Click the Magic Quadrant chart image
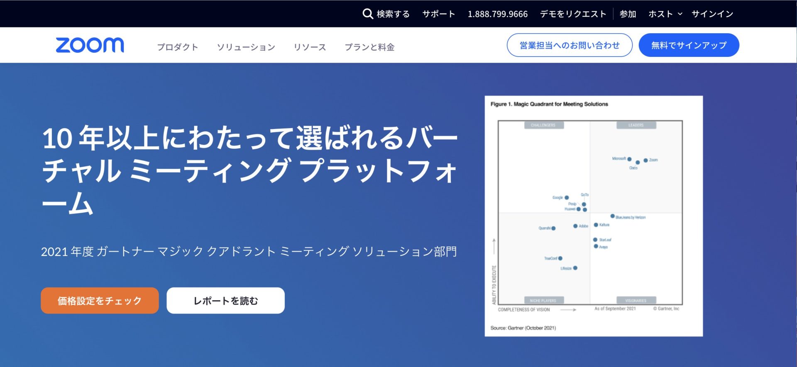The image size is (797, 367). (x=594, y=216)
